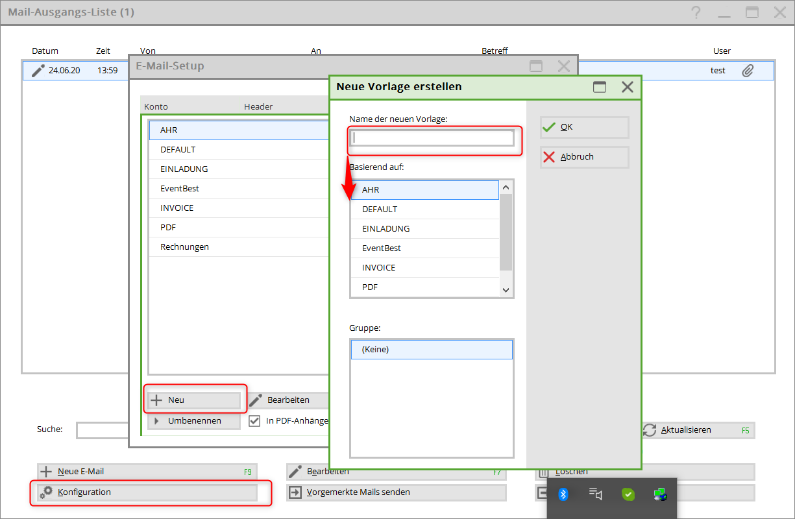Click the Header column header in E-Mail-Setup
Screen dimensions: 795x519
[x=258, y=107]
